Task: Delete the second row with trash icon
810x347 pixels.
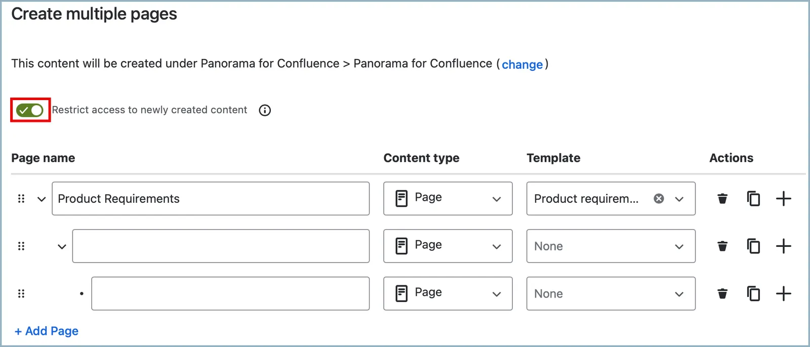Action: [722, 246]
